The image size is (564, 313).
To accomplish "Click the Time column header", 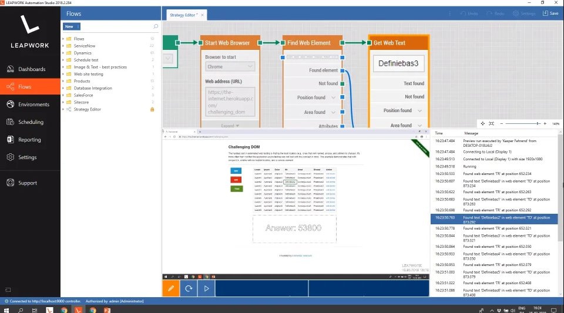I will (439, 133).
